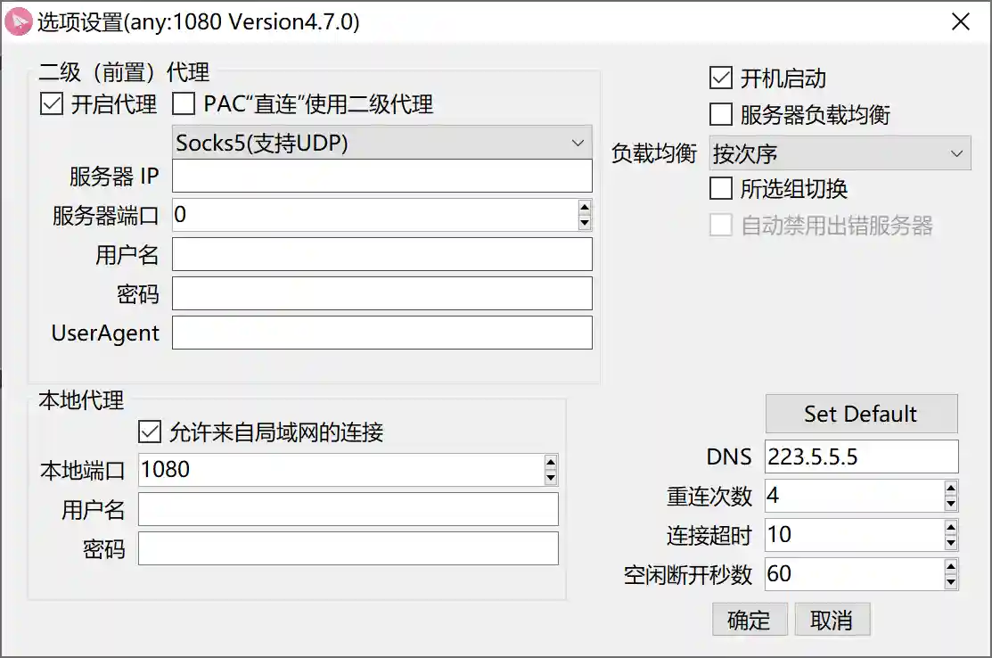This screenshot has height=658, width=992.
Task: Increase the 服务器端口 value with up arrow
Action: (585, 208)
